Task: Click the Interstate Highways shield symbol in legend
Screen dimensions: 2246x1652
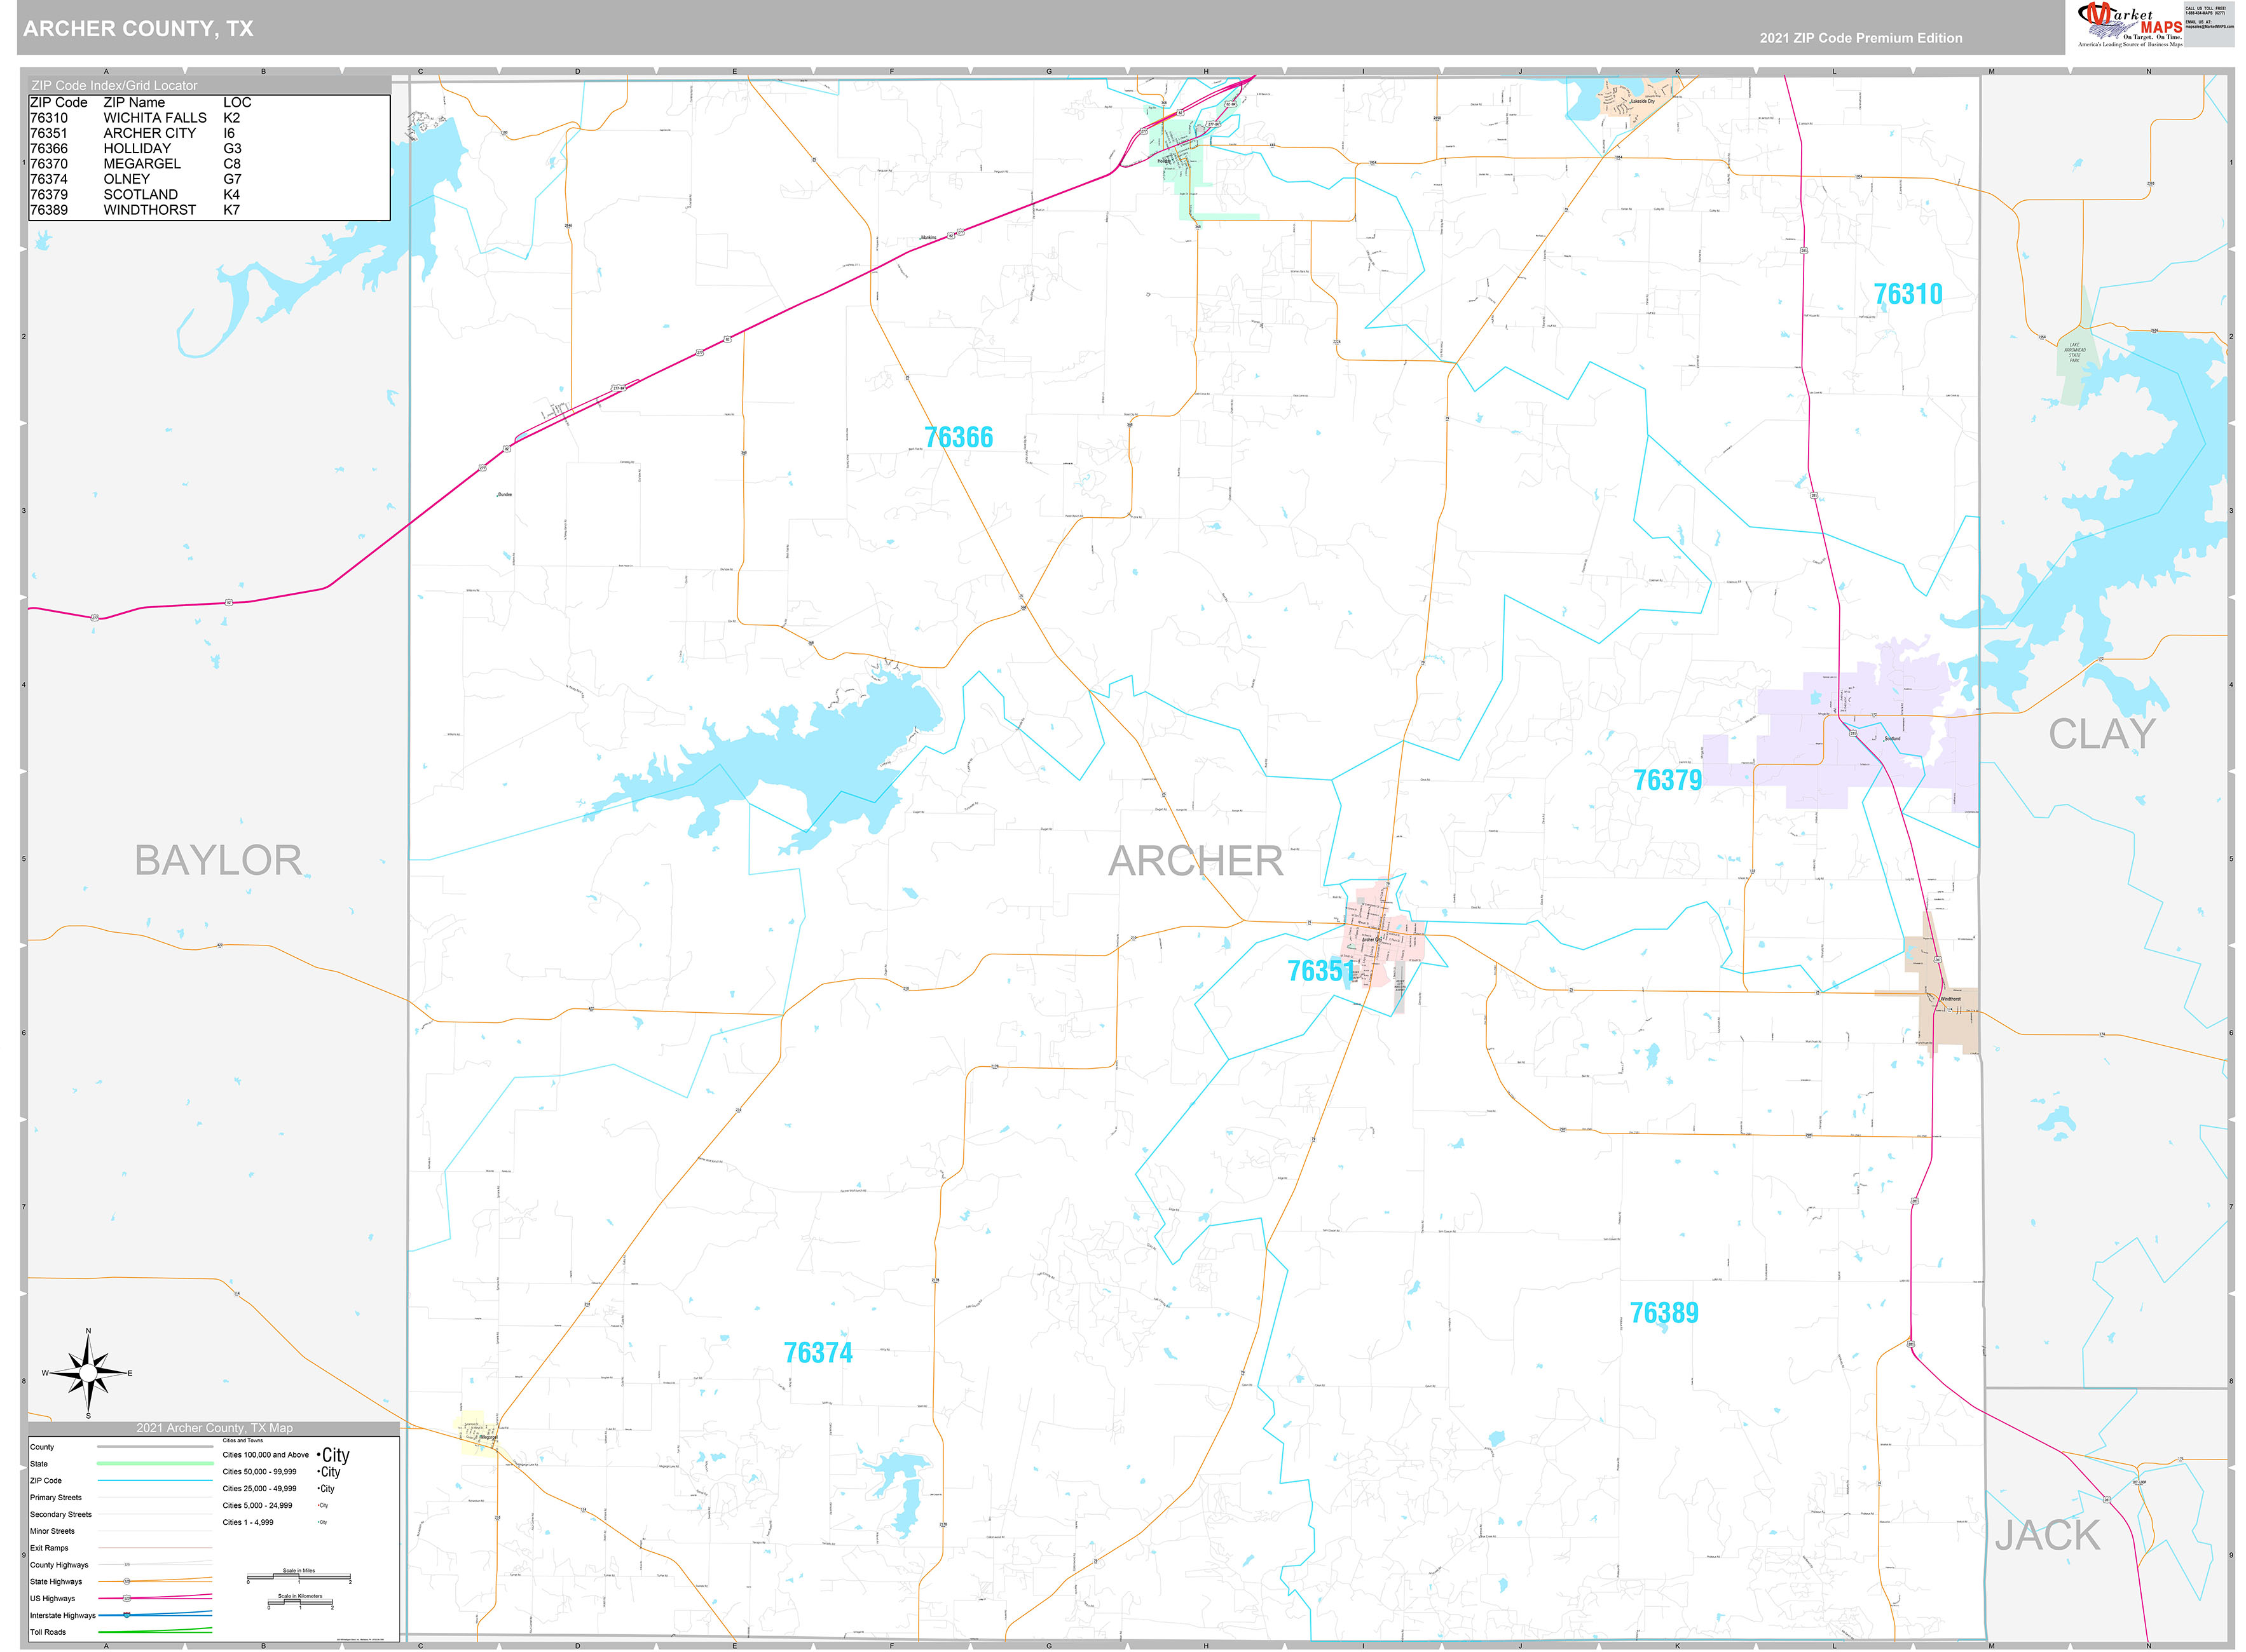Action: pyautogui.click(x=127, y=1616)
